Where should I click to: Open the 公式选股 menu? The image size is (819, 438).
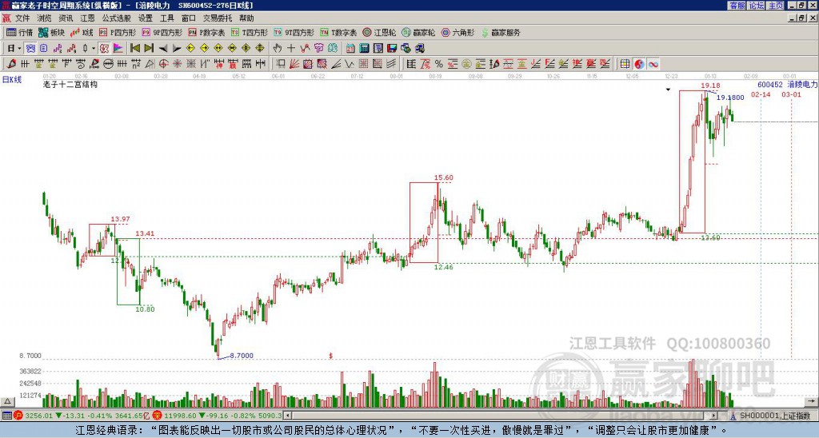[x=117, y=18]
